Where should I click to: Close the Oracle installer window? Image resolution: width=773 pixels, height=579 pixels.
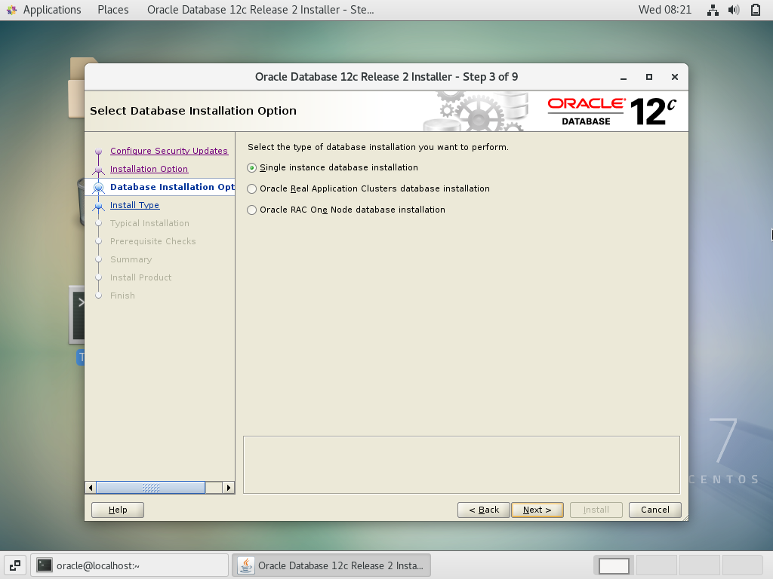coord(675,78)
